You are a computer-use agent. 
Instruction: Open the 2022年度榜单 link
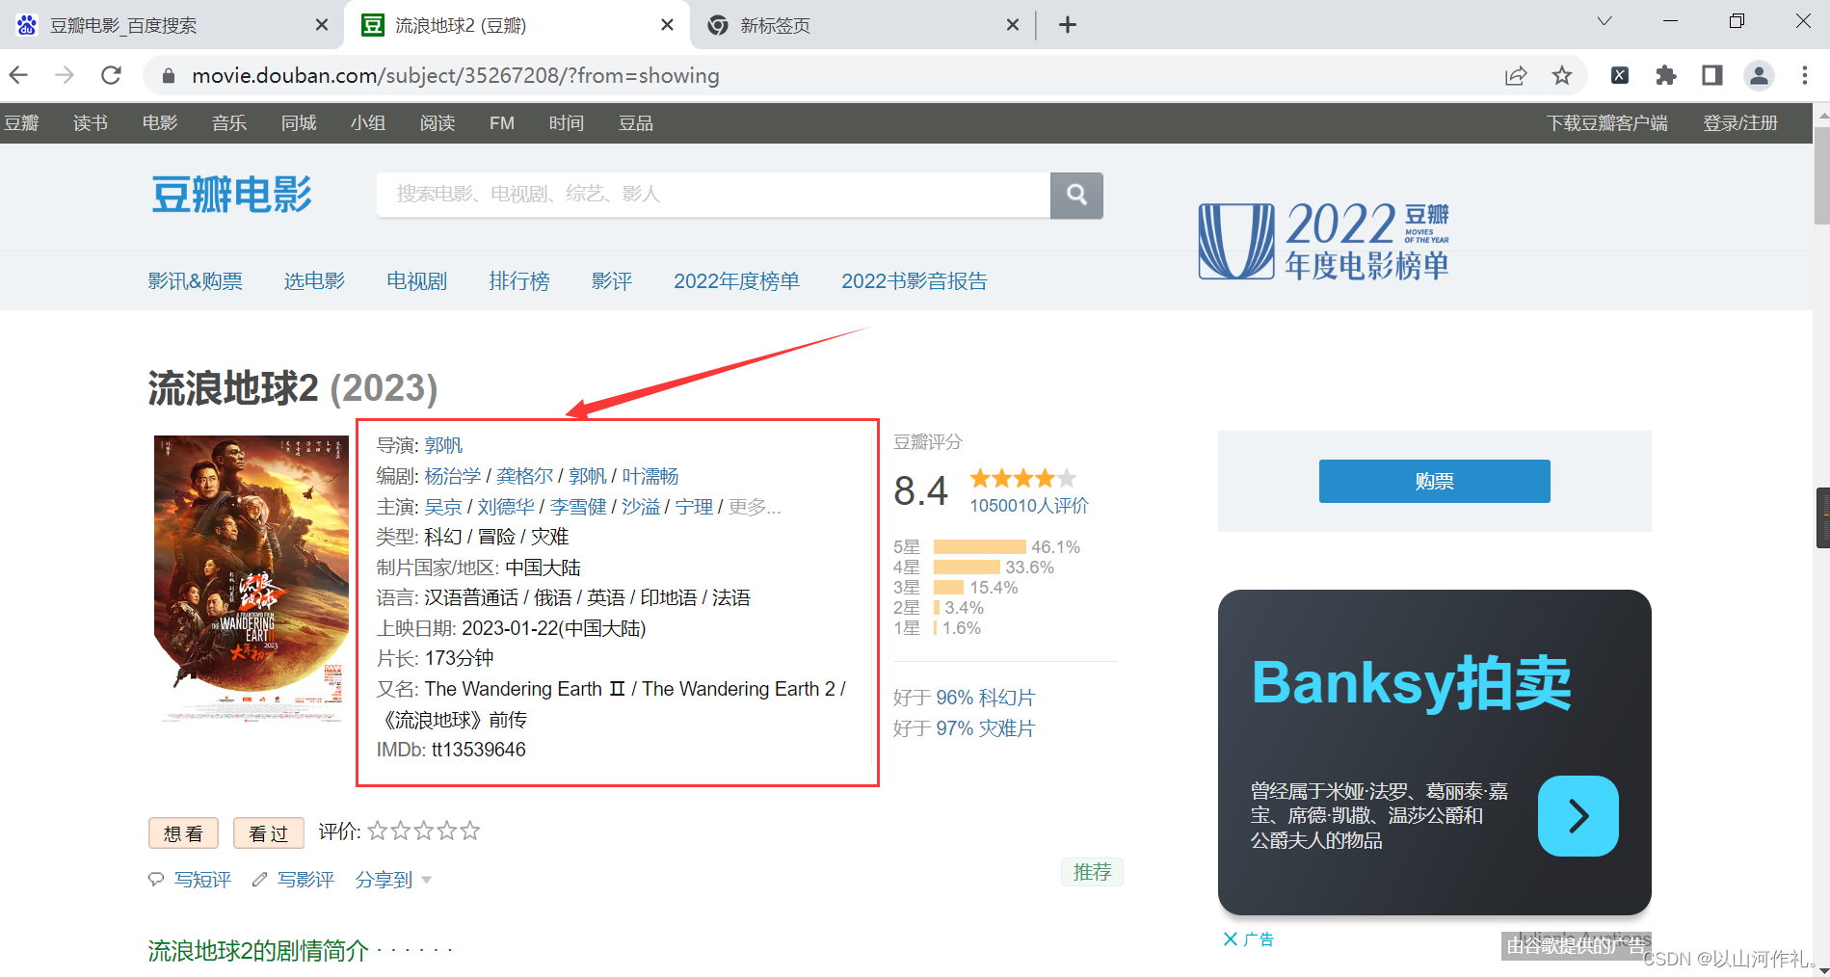737,281
